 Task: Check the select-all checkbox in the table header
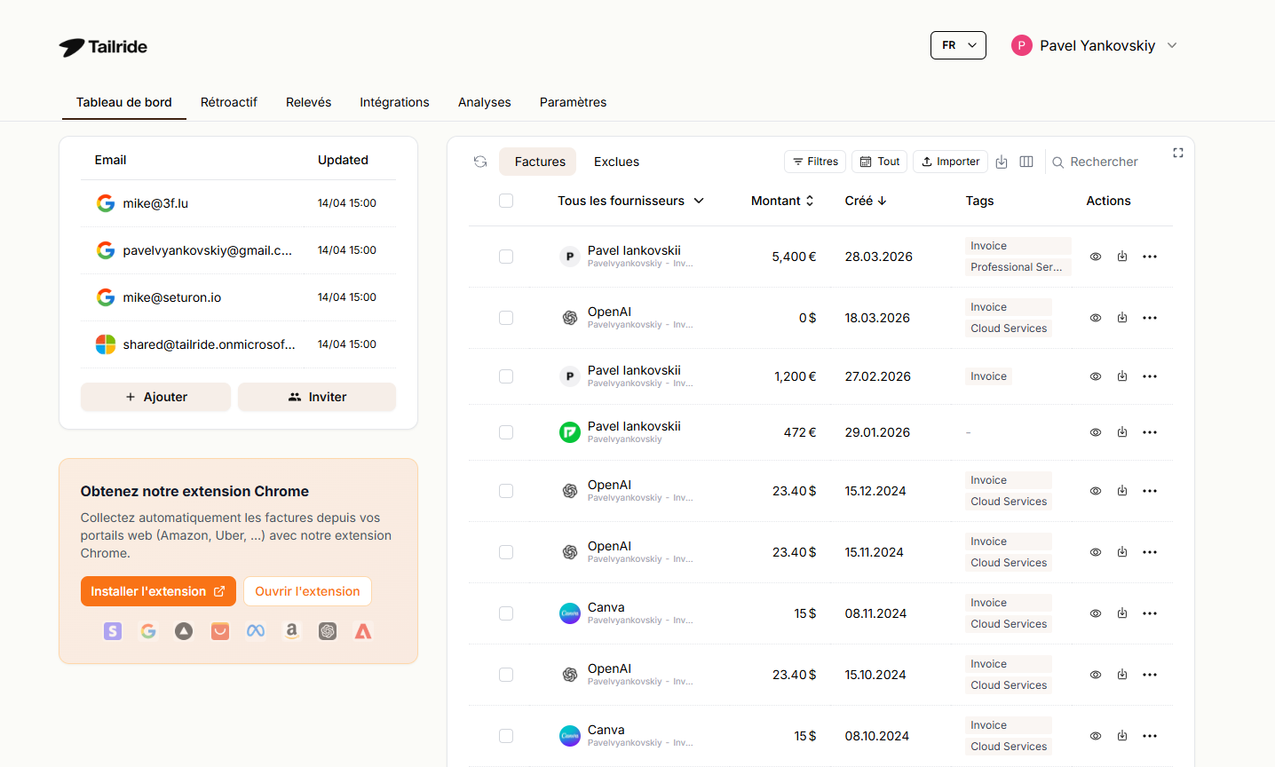point(506,201)
